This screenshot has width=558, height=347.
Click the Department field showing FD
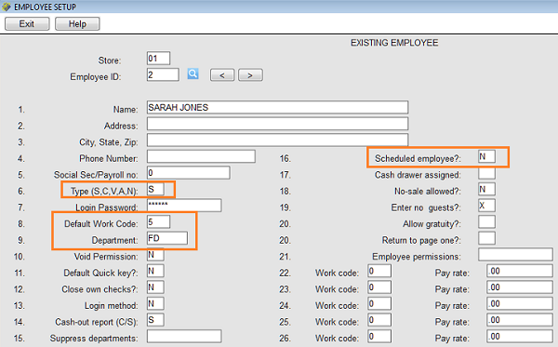[167, 238]
